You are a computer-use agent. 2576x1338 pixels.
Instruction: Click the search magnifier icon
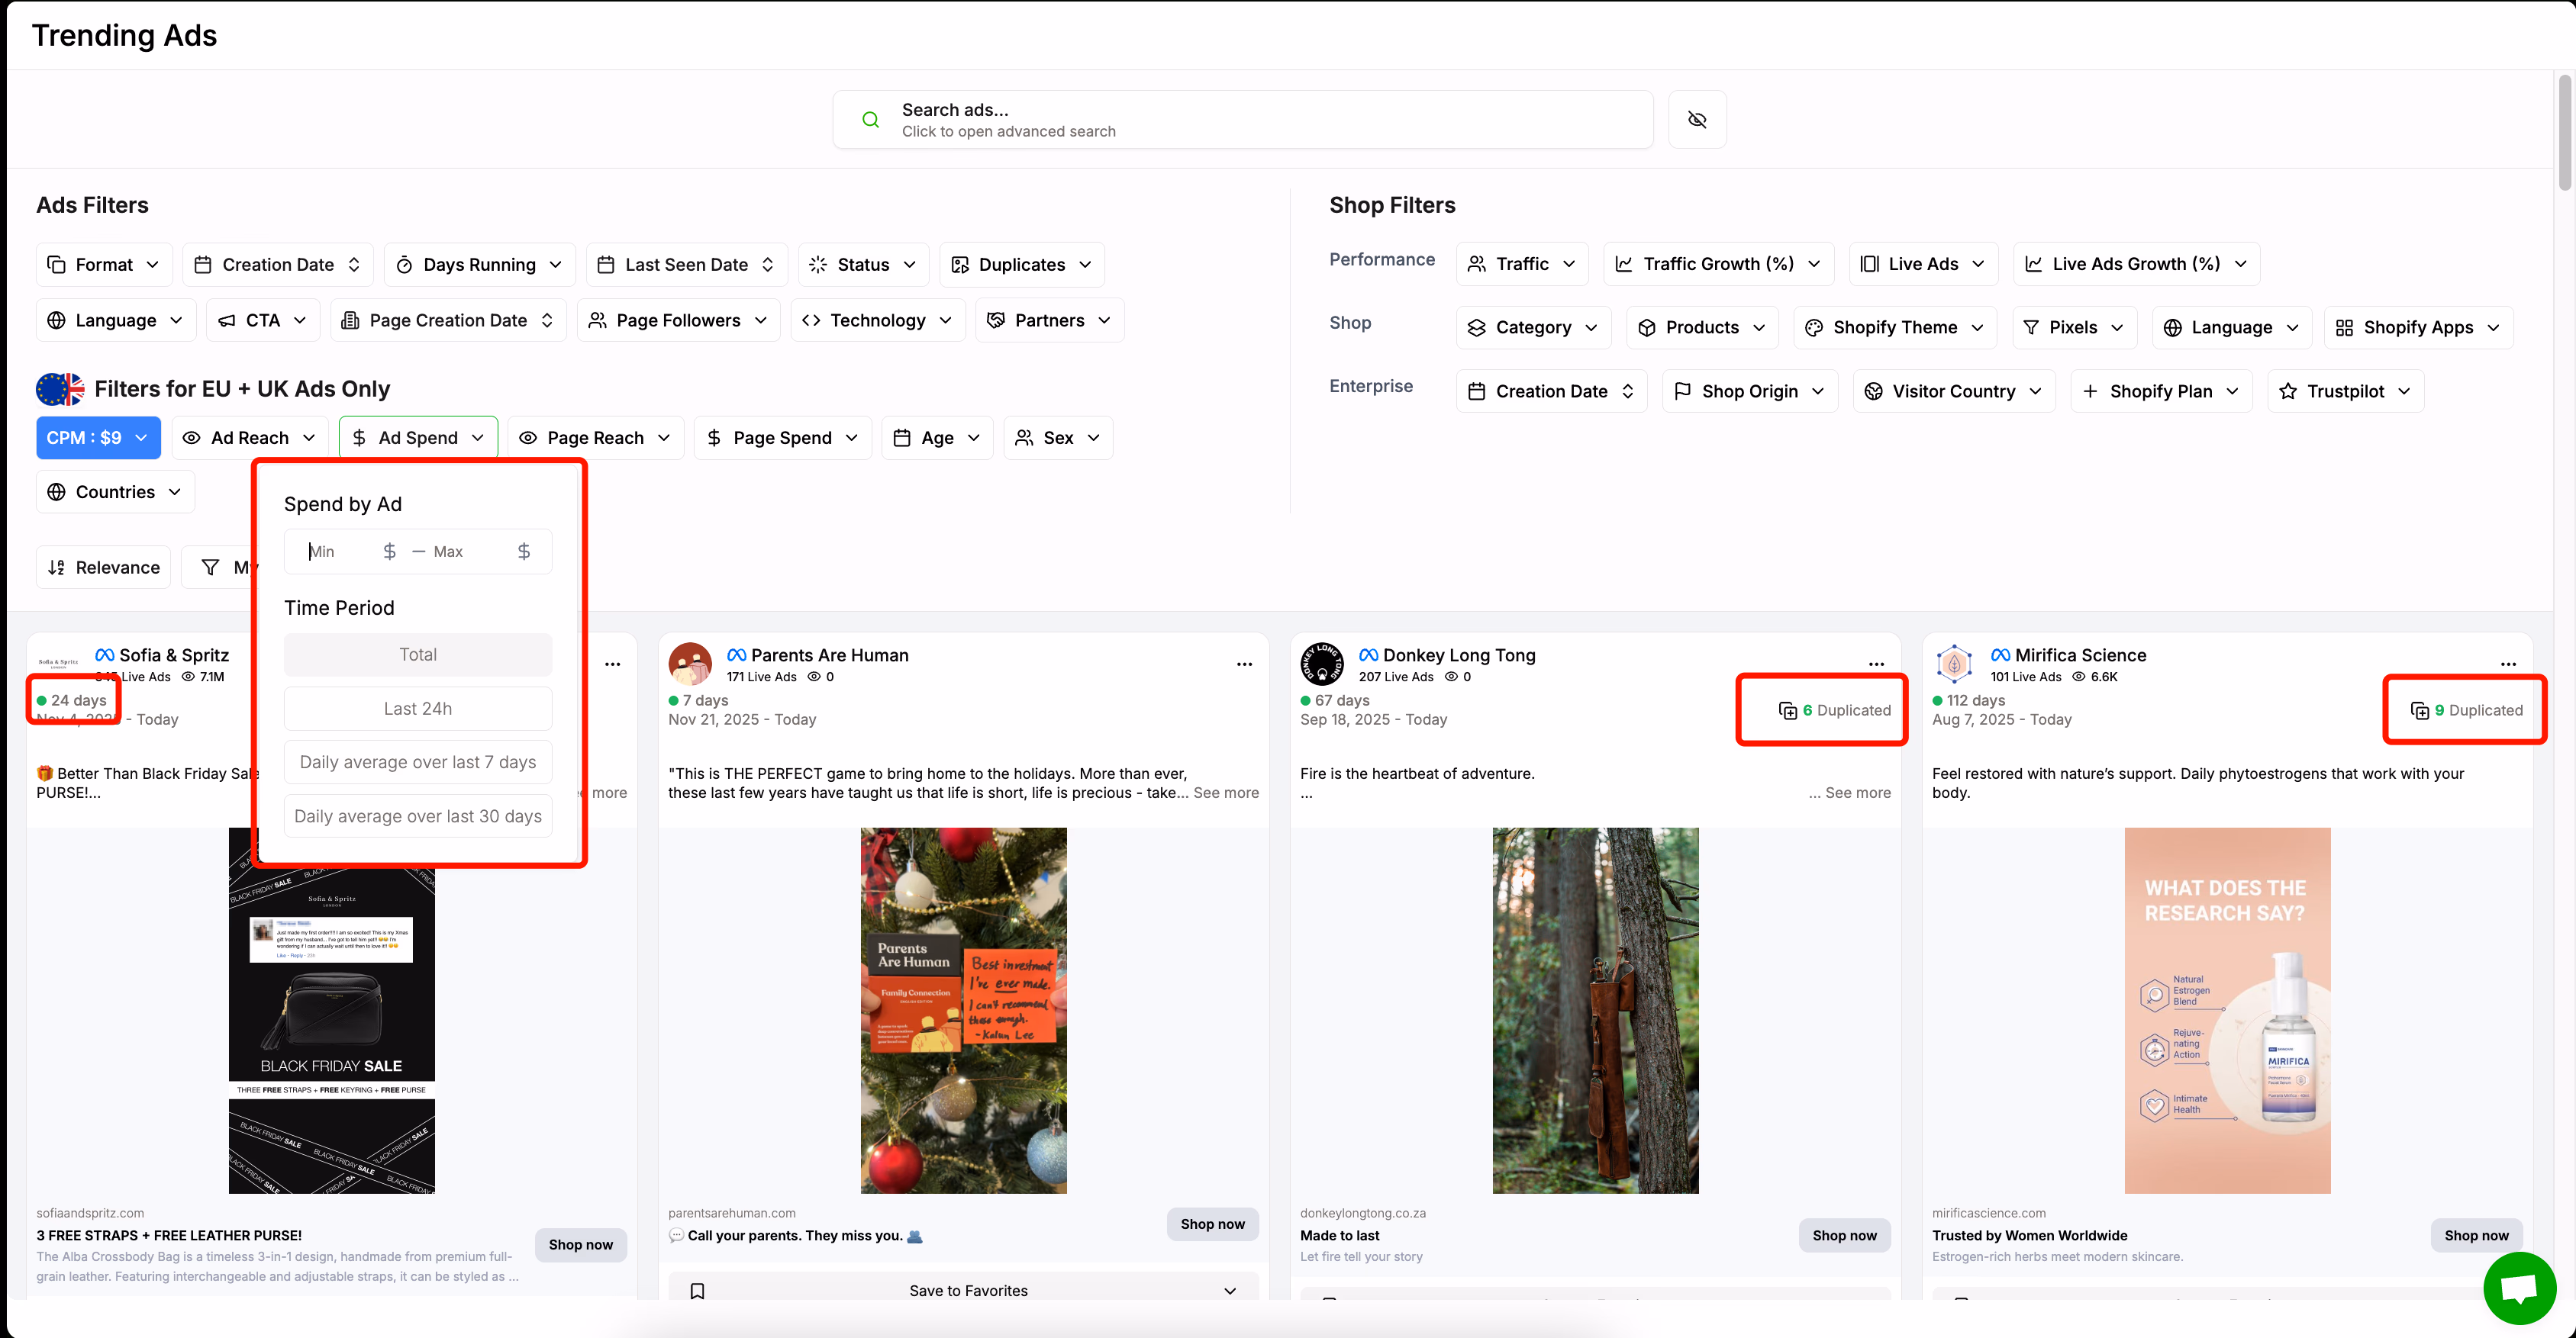[871, 120]
